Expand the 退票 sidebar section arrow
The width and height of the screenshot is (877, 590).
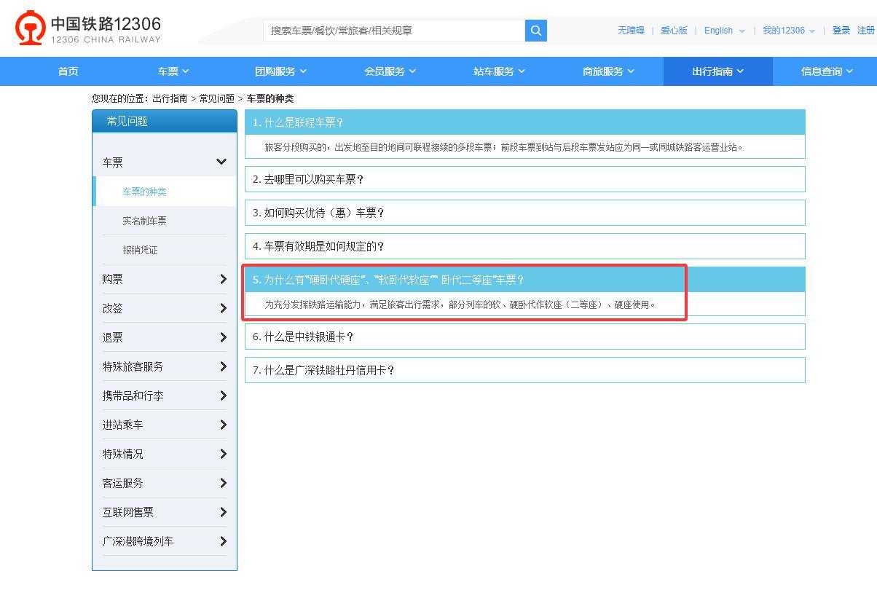[223, 337]
